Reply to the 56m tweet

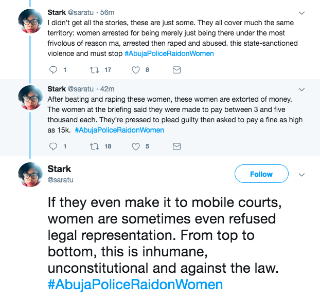coord(54,70)
